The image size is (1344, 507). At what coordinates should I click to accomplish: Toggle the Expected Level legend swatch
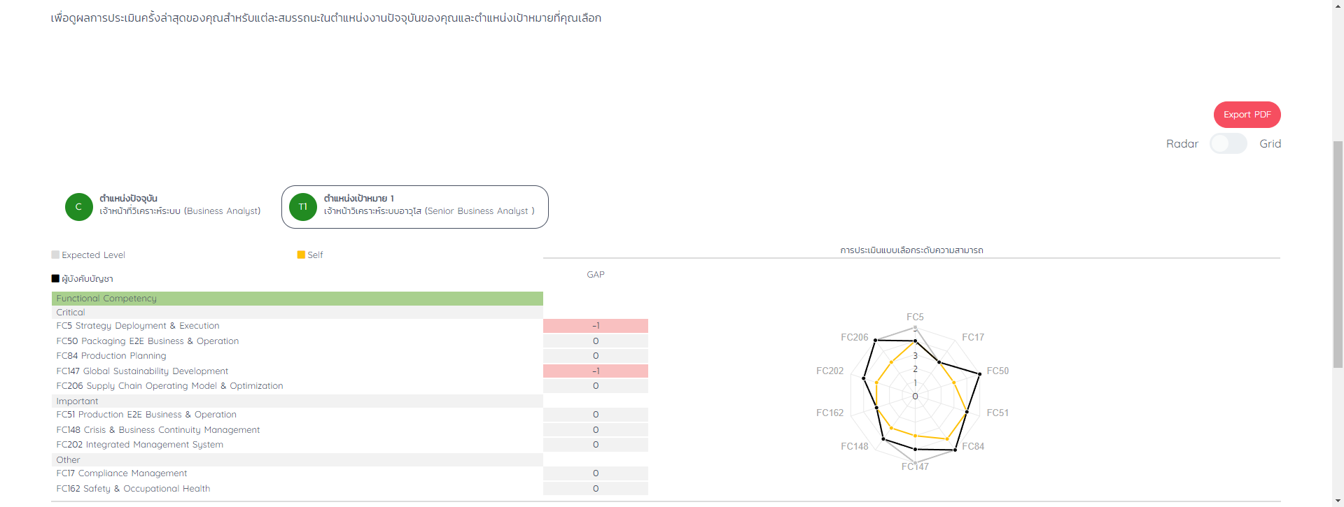coord(55,255)
